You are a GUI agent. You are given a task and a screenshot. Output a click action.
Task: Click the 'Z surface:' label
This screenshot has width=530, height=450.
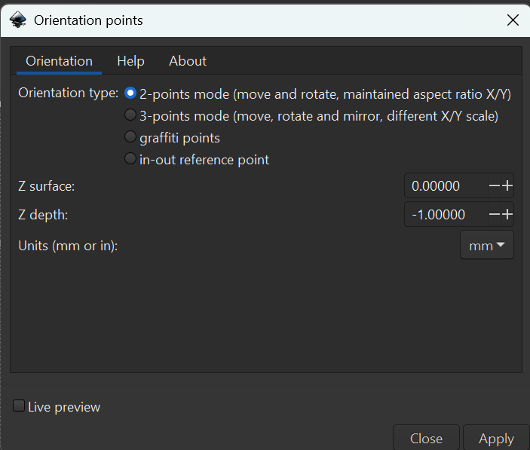46,186
